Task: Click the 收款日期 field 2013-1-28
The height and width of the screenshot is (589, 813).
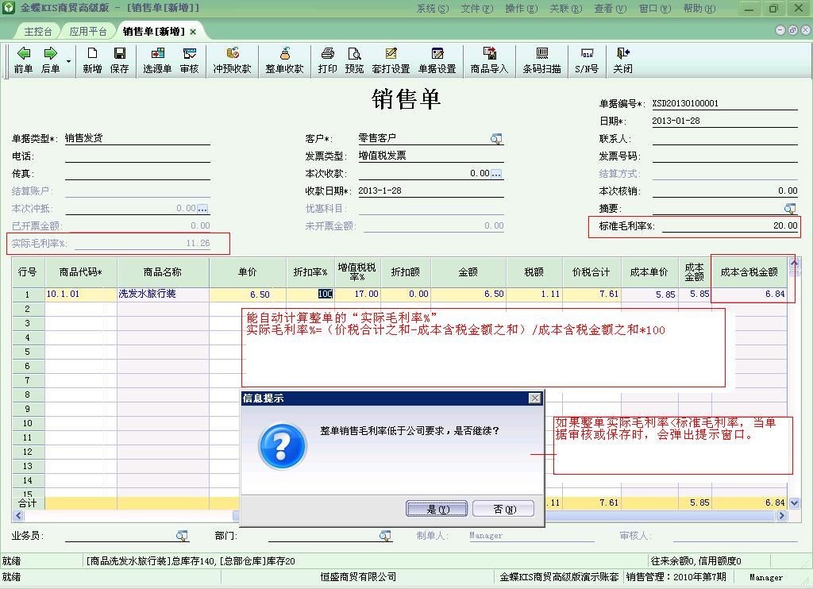Action: (x=431, y=191)
